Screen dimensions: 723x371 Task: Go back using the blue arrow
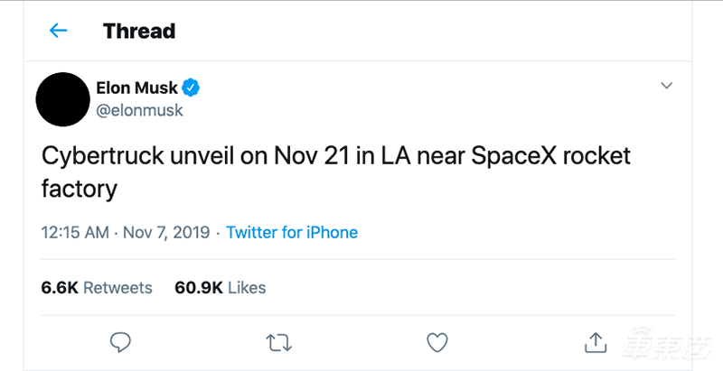click(x=58, y=31)
